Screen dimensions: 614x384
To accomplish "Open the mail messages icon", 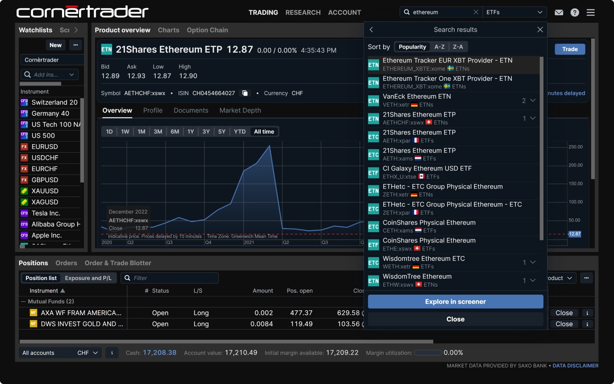I will pos(559,13).
